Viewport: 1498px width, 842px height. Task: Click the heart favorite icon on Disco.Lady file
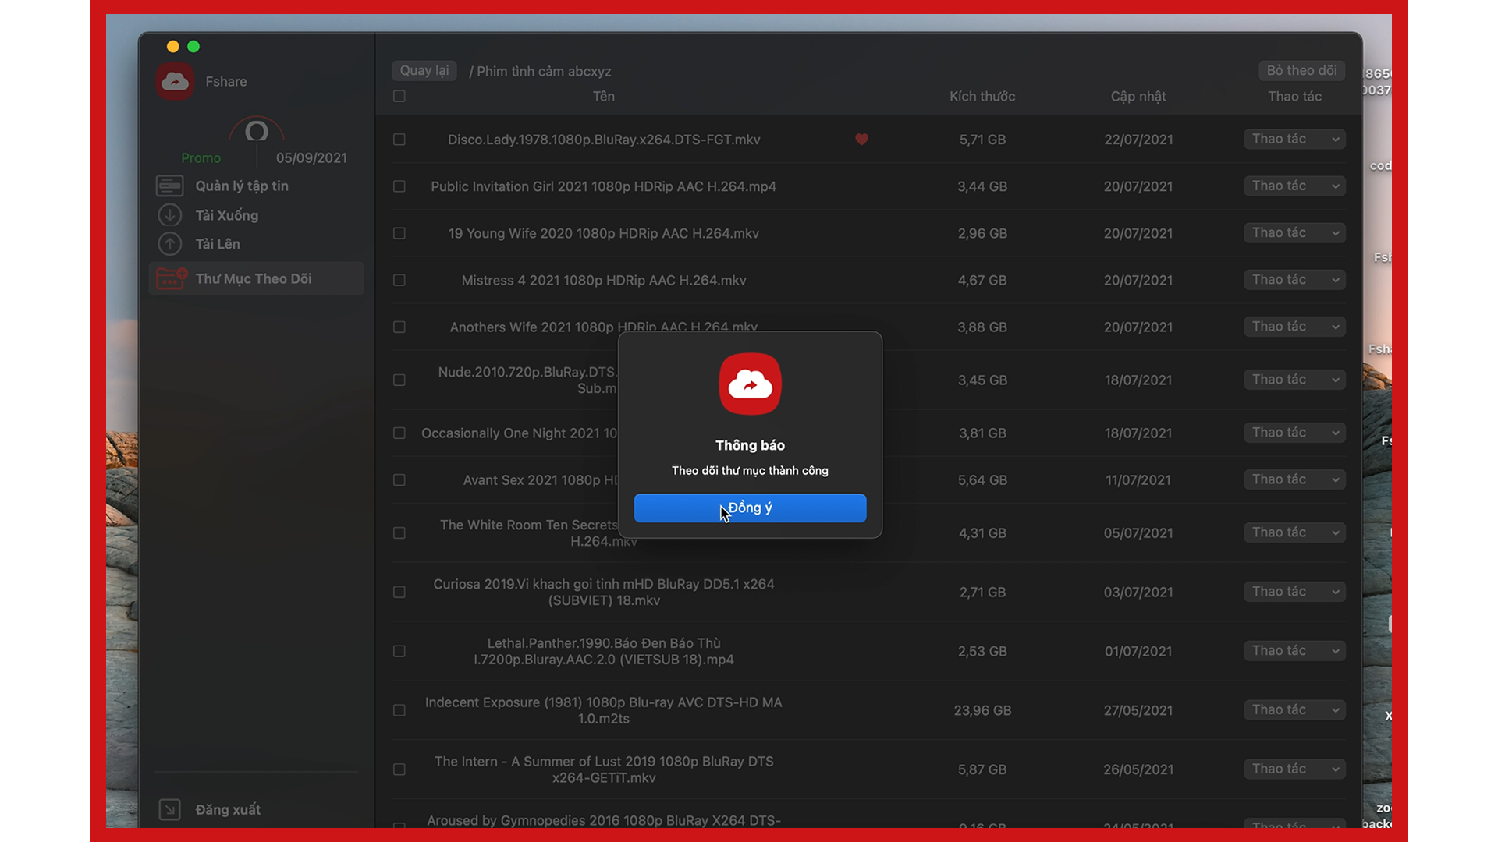[x=861, y=139]
